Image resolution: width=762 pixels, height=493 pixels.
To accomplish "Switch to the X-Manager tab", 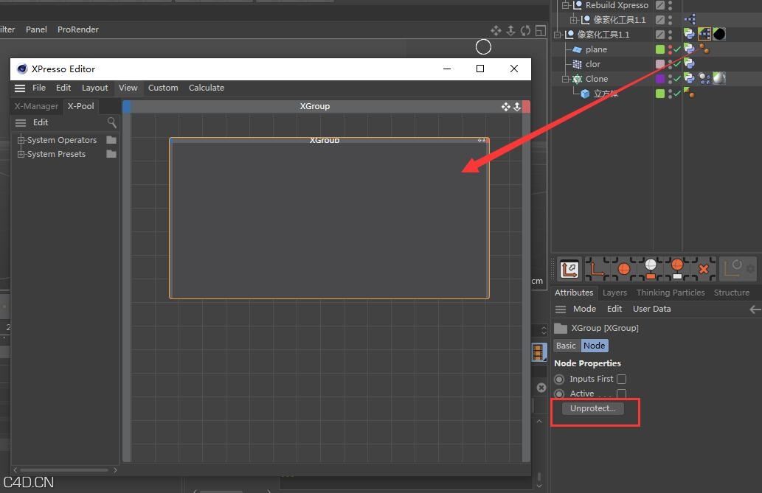I will [36, 106].
